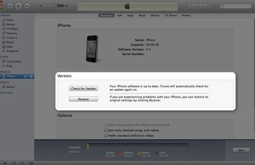This screenshot has height=165, width=255.
Task: Click the blue Audio legend swatch
Action: (x=103, y=153)
